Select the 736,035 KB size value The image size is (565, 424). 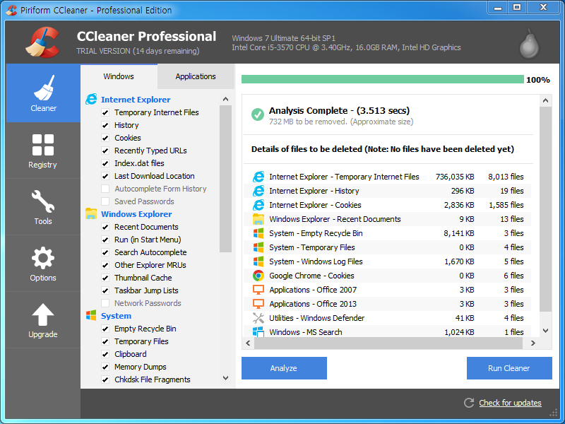click(x=455, y=177)
